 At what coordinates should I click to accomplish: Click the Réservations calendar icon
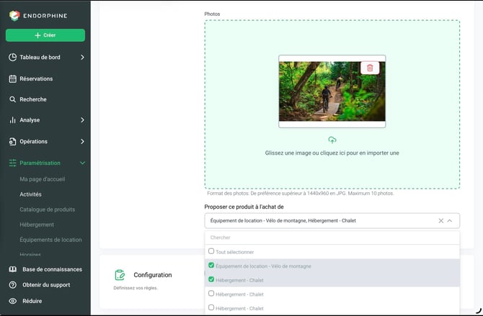[x=13, y=78]
